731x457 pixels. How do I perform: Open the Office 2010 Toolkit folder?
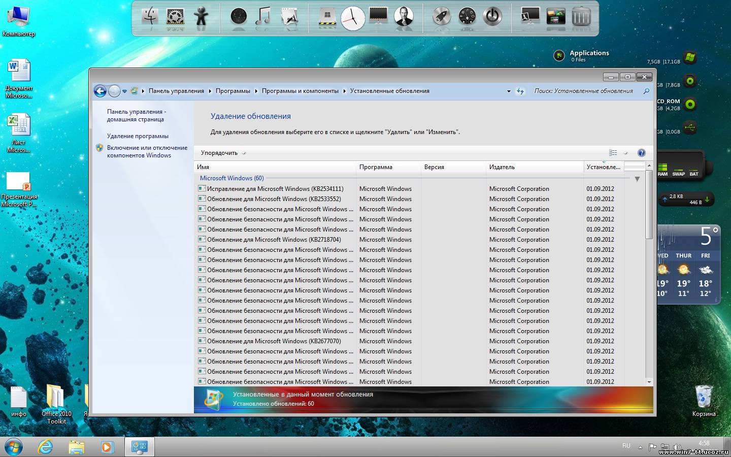pyautogui.click(x=56, y=404)
